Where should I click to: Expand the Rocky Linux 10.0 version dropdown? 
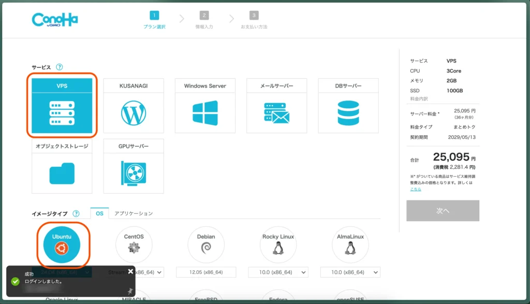(x=278, y=272)
